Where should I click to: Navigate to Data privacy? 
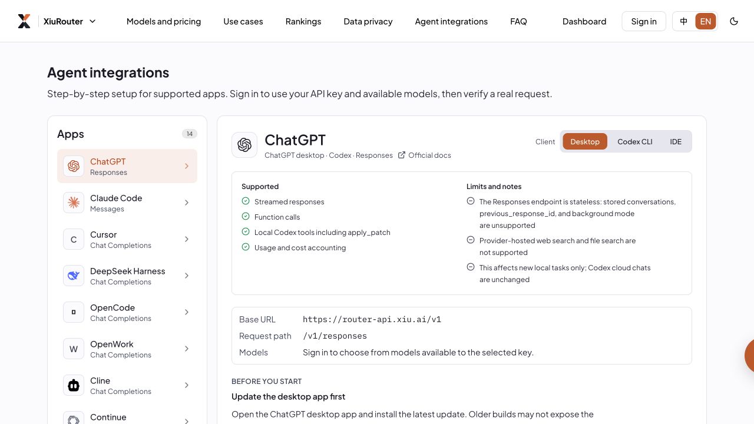point(368,21)
